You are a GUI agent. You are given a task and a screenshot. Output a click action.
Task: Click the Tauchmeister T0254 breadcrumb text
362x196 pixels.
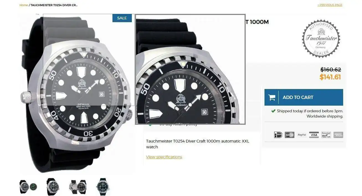tap(54, 5)
